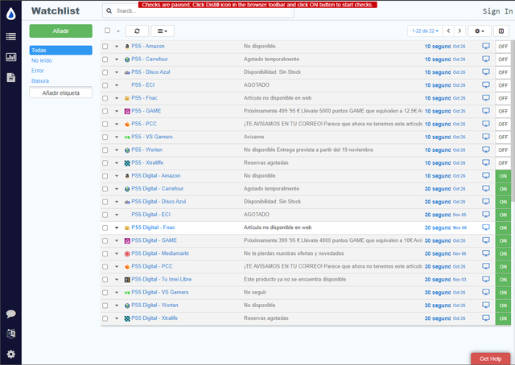Select the Basura filter
Viewport: 515px width, 365px height.
tap(40, 80)
